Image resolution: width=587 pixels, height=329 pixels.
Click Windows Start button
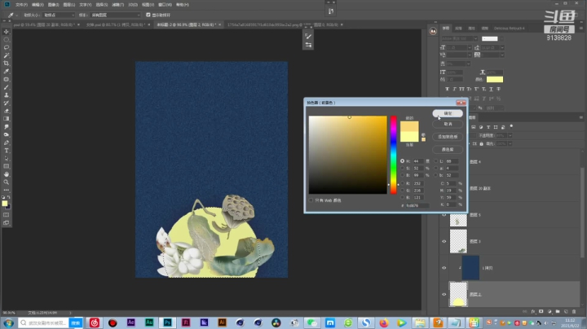point(8,322)
